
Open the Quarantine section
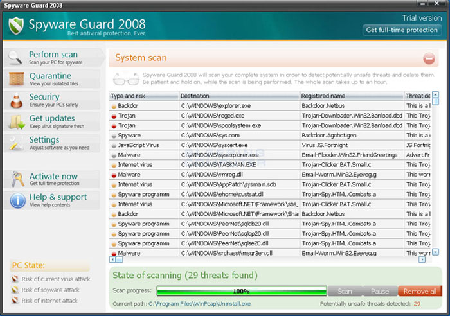(52, 79)
